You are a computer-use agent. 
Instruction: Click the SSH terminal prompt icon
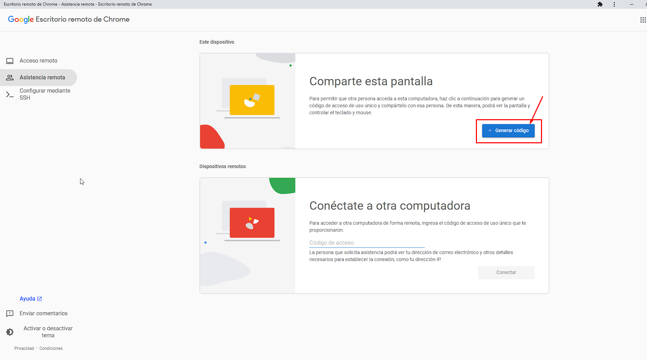[10, 94]
